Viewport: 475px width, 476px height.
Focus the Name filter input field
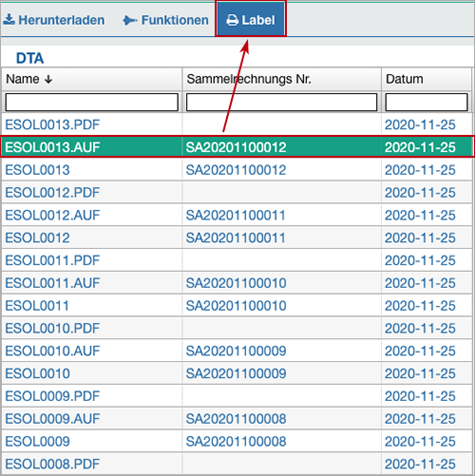click(x=92, y=102)
